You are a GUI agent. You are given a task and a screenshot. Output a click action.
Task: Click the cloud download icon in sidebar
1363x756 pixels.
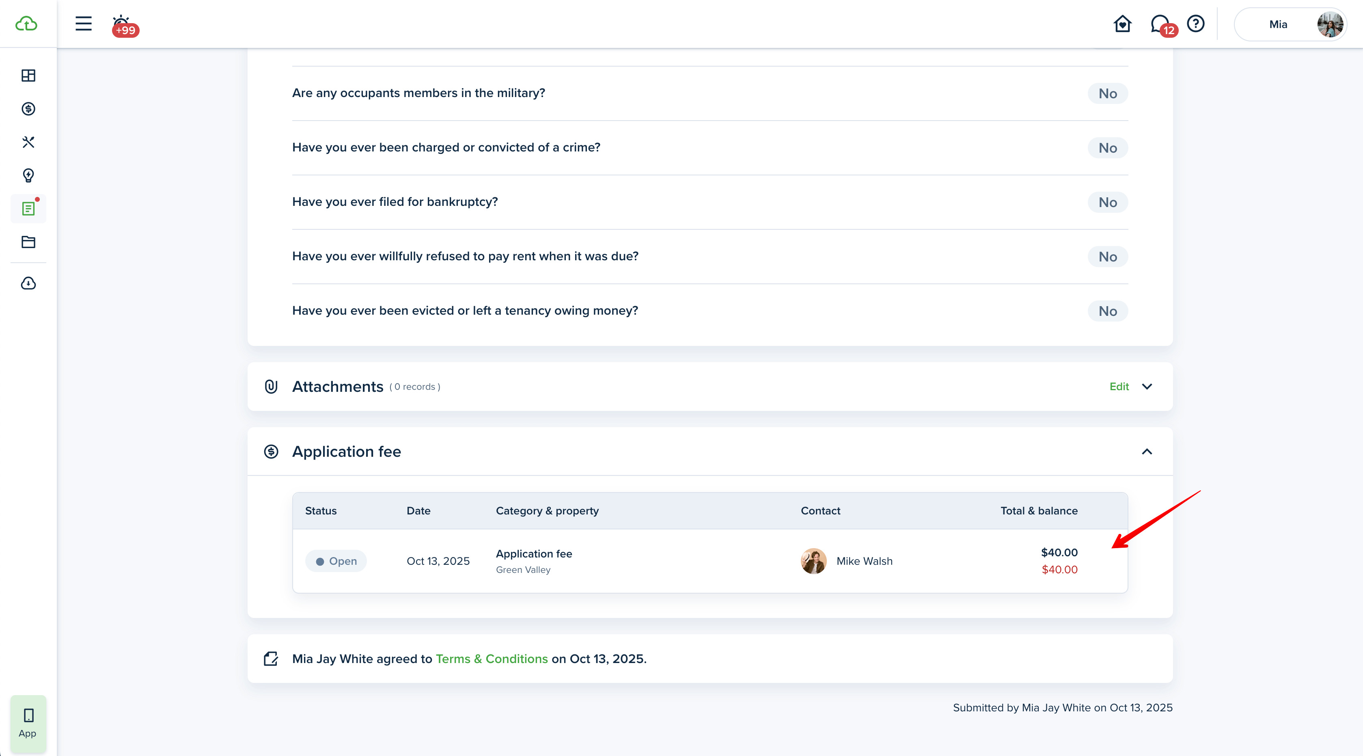pos(28,283)
